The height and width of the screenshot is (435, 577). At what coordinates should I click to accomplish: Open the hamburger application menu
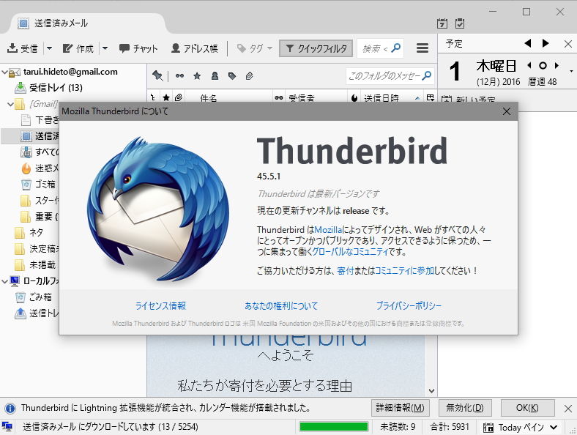pyautogui.click(x=422, y=48)
